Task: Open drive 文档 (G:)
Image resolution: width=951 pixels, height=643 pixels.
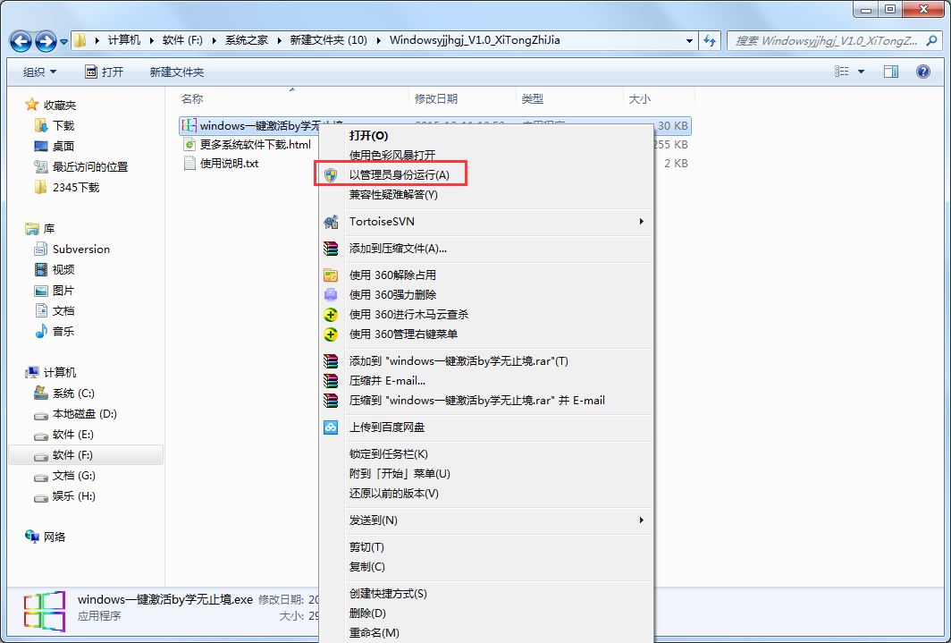Action: click(64, 476)
